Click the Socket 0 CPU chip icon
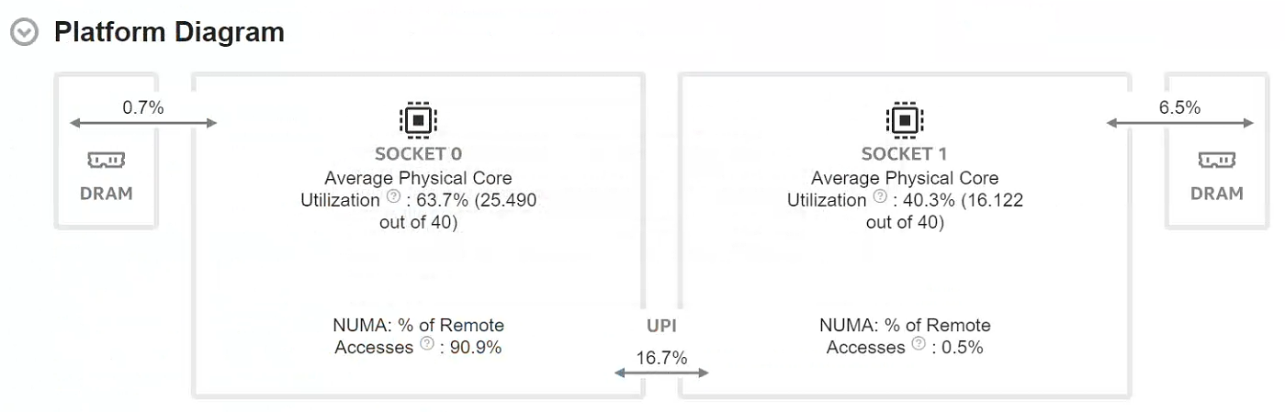Viewport: 1285px width, 412px height. [418, 119]
